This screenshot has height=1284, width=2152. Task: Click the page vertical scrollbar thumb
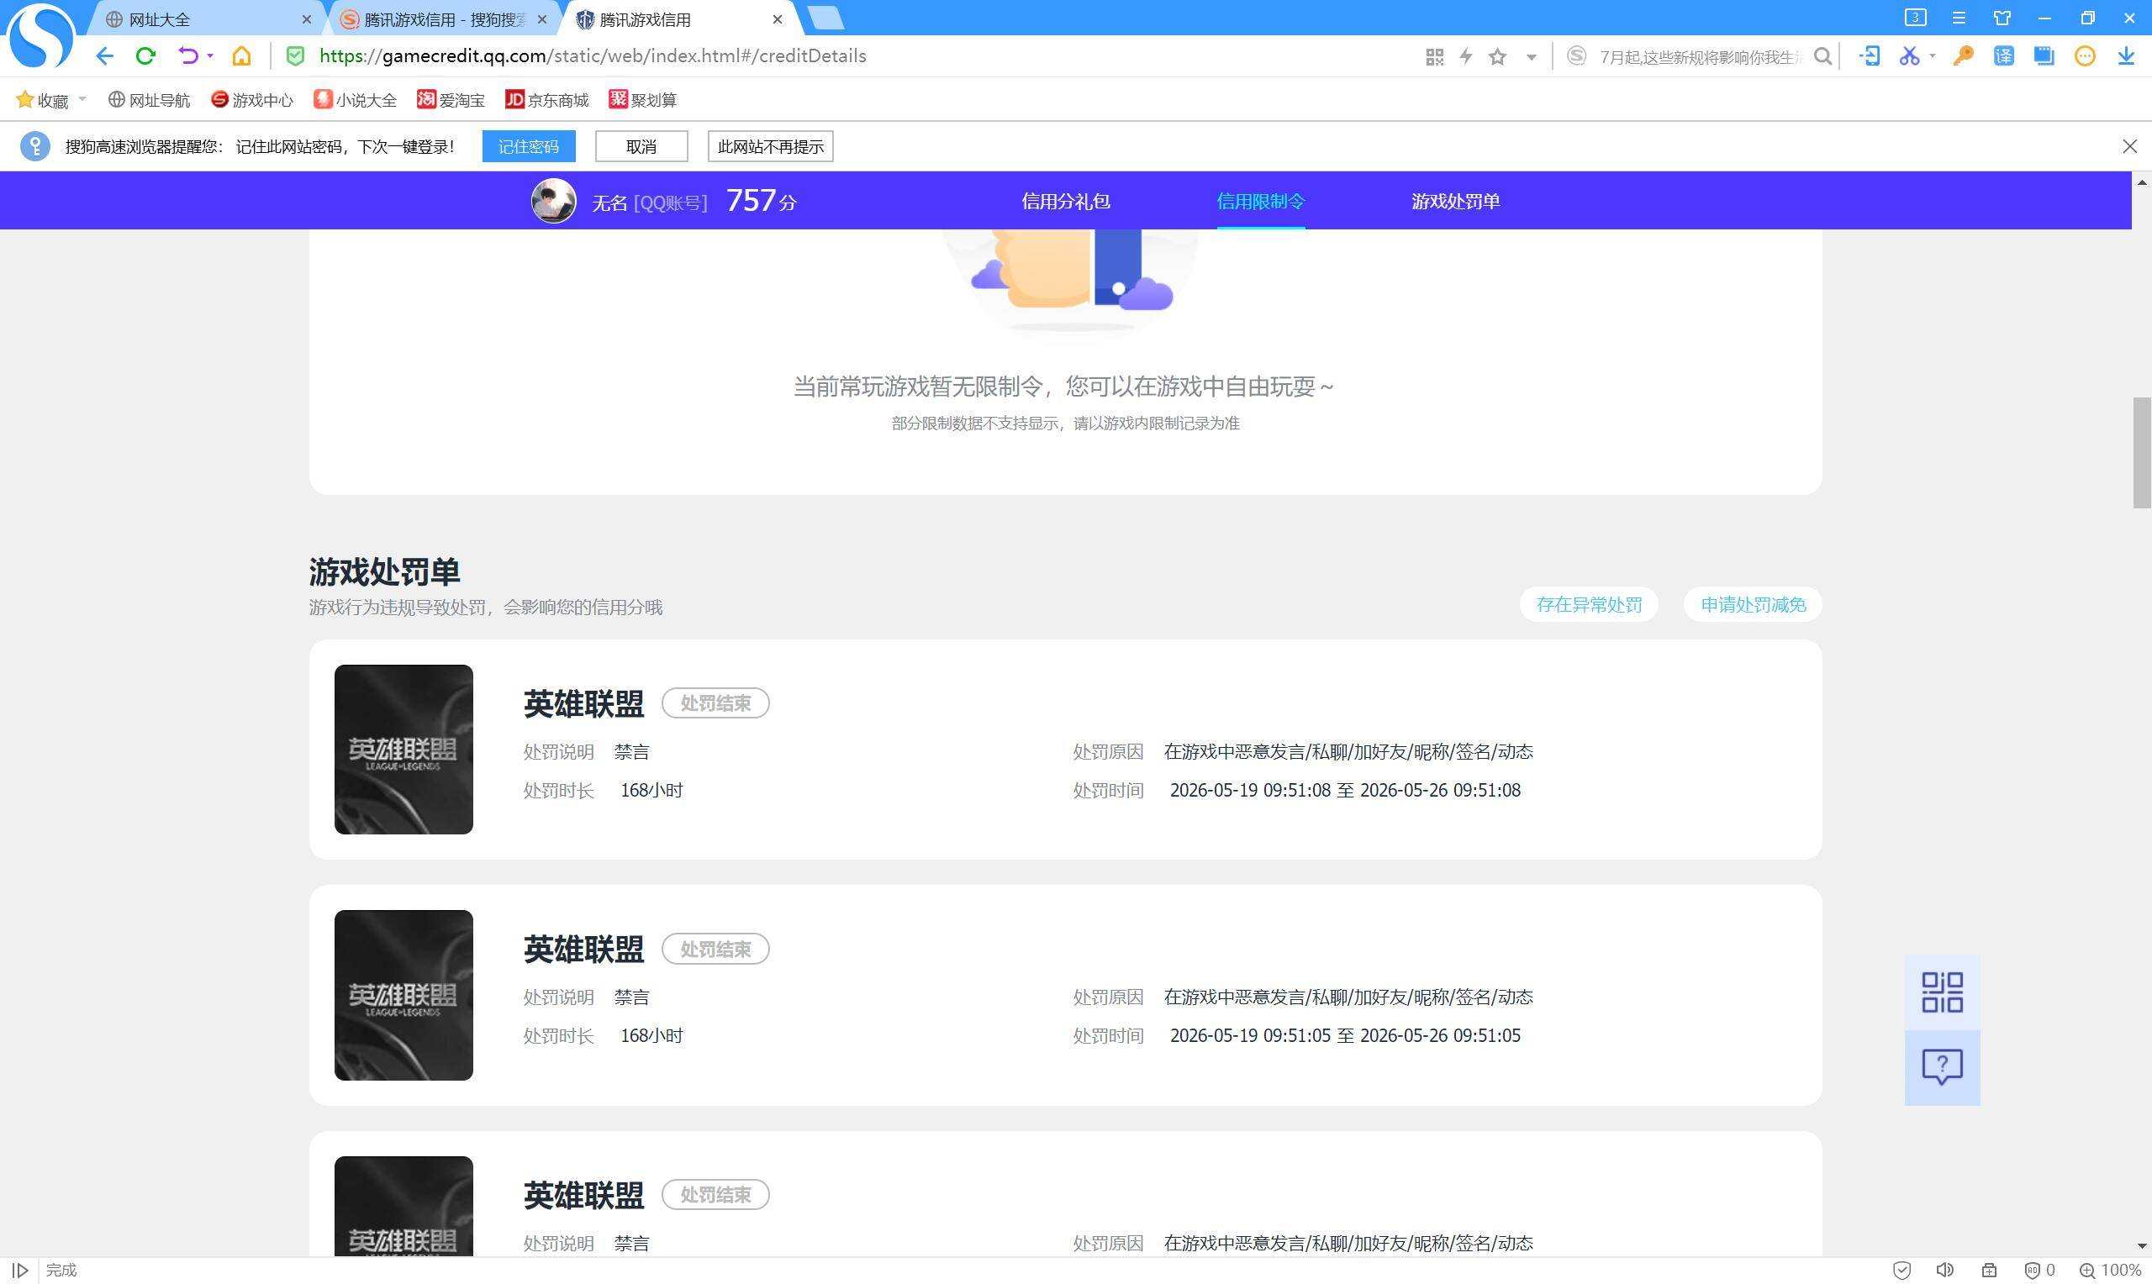click(x=2142, y=453)
